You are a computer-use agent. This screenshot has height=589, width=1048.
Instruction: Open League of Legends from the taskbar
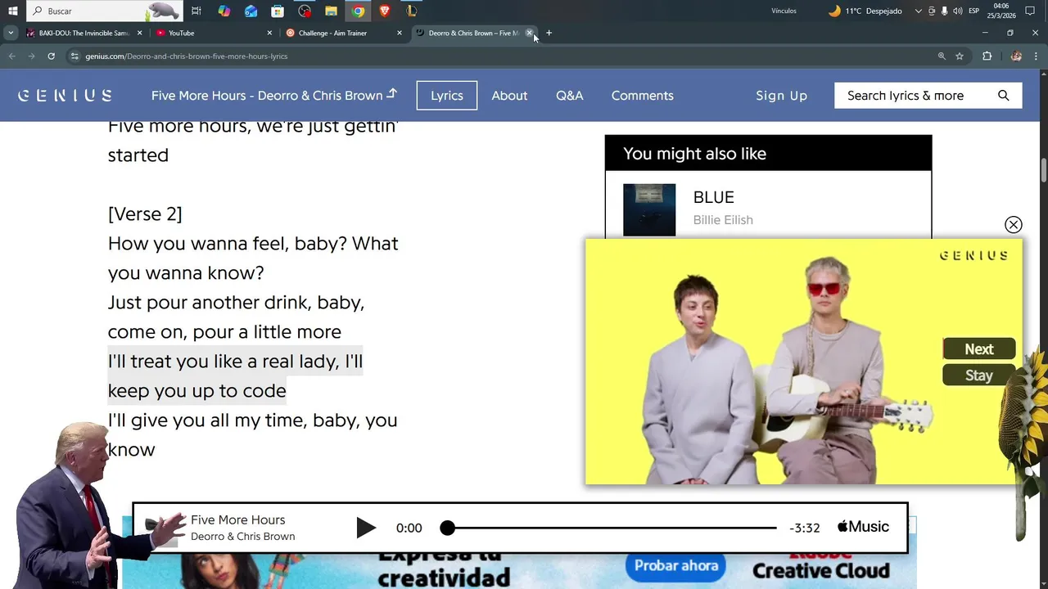tap(412, 11)
